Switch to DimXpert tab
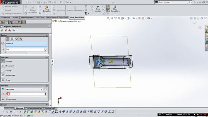This screenshot has width=208, height=117. (x=40, y=18)
